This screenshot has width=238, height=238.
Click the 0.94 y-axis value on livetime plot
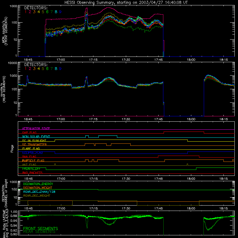coord(14,225)
